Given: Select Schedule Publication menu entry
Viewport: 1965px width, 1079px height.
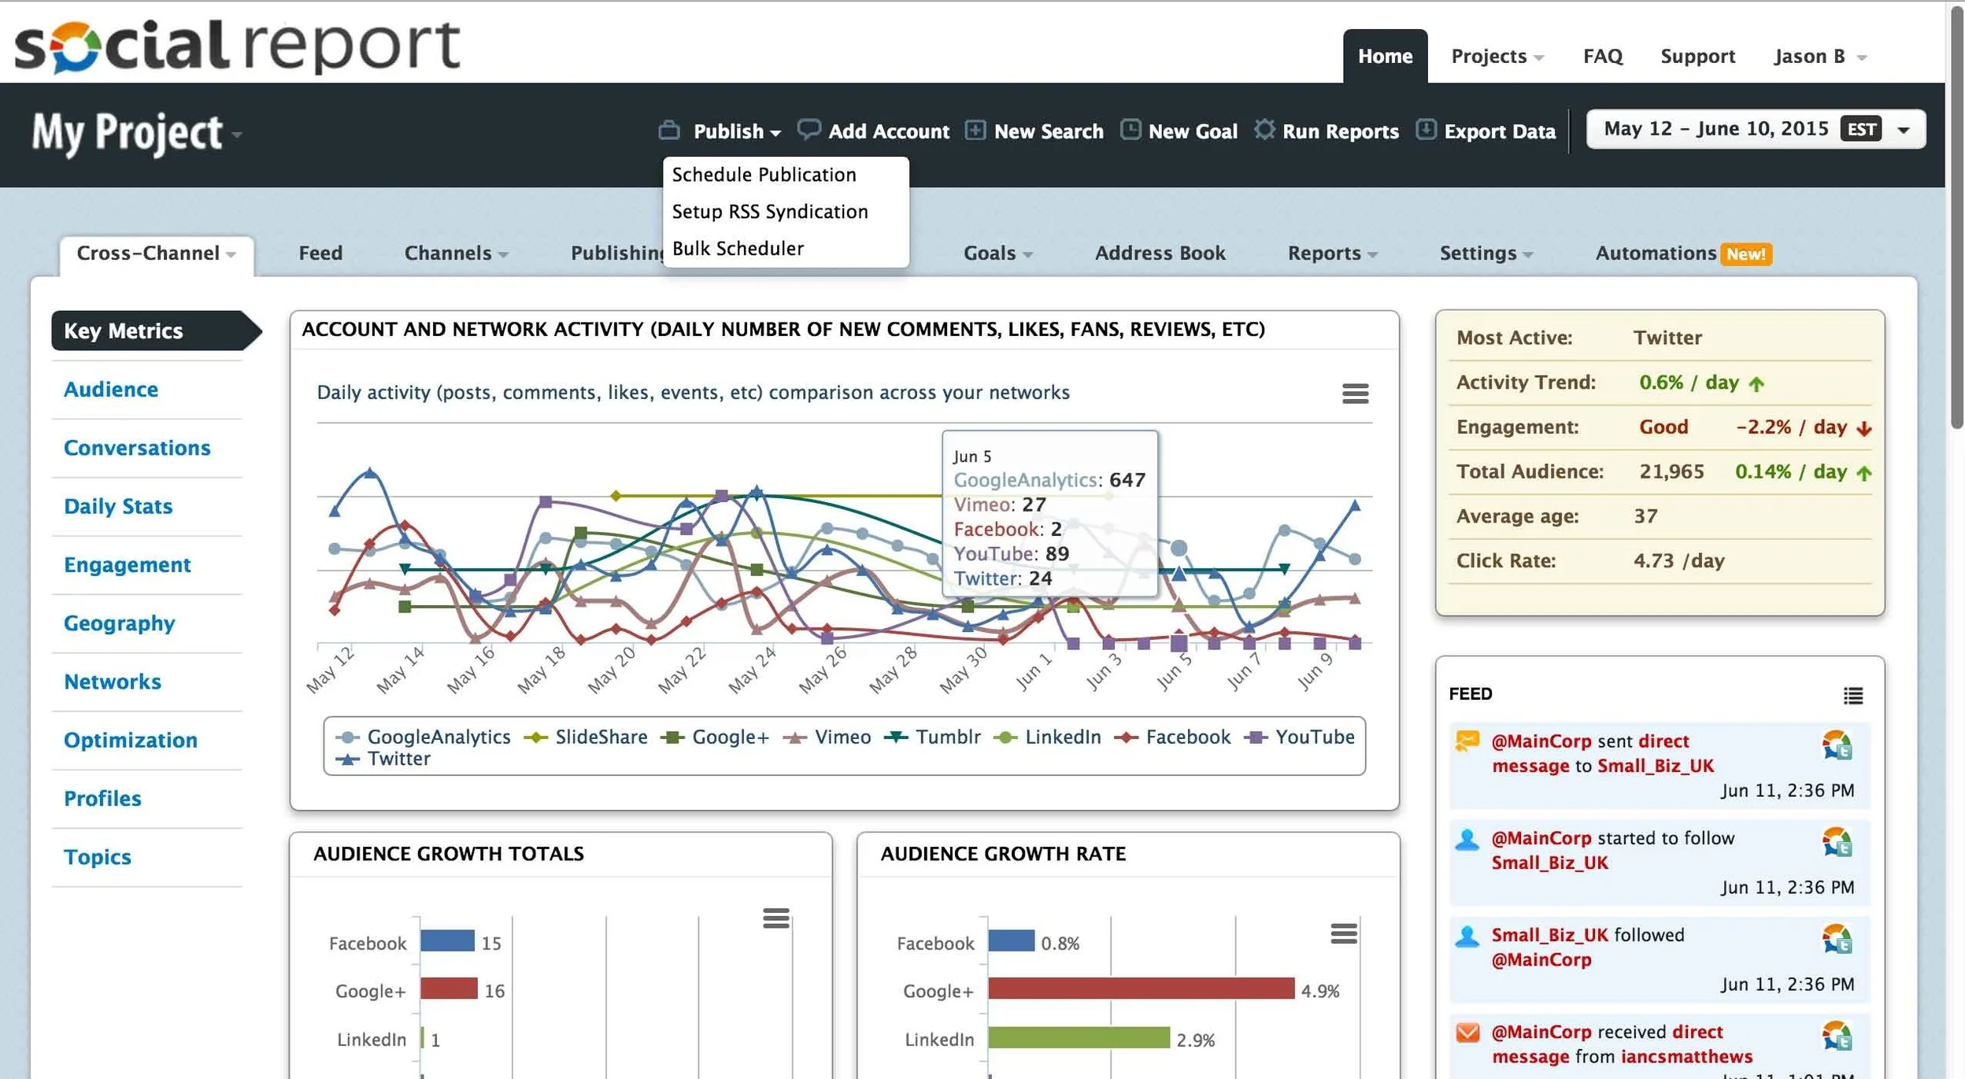Looking at the screenshot, I should (x=764, y=175).
